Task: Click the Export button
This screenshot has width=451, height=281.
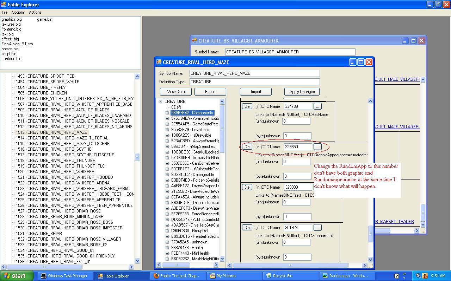Action: (210, 92)
